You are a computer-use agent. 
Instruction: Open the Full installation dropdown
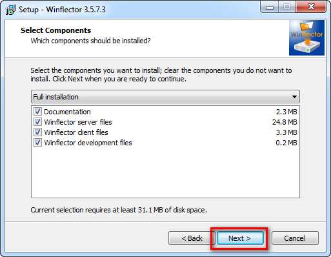pos(165,97)
